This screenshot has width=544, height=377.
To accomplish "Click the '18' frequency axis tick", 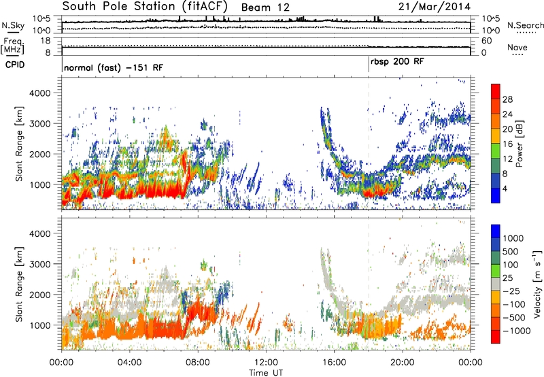I will tap(46, 41).
